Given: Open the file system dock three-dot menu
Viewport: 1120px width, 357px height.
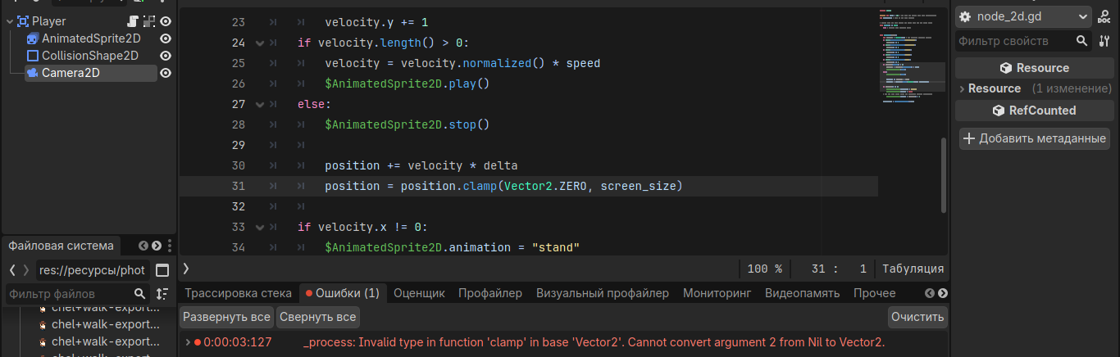Looking at the screenshot, I should point(169,246).
